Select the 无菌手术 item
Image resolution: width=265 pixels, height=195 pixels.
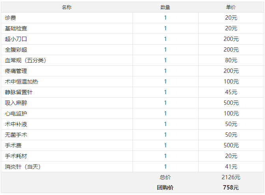(16, 135)
